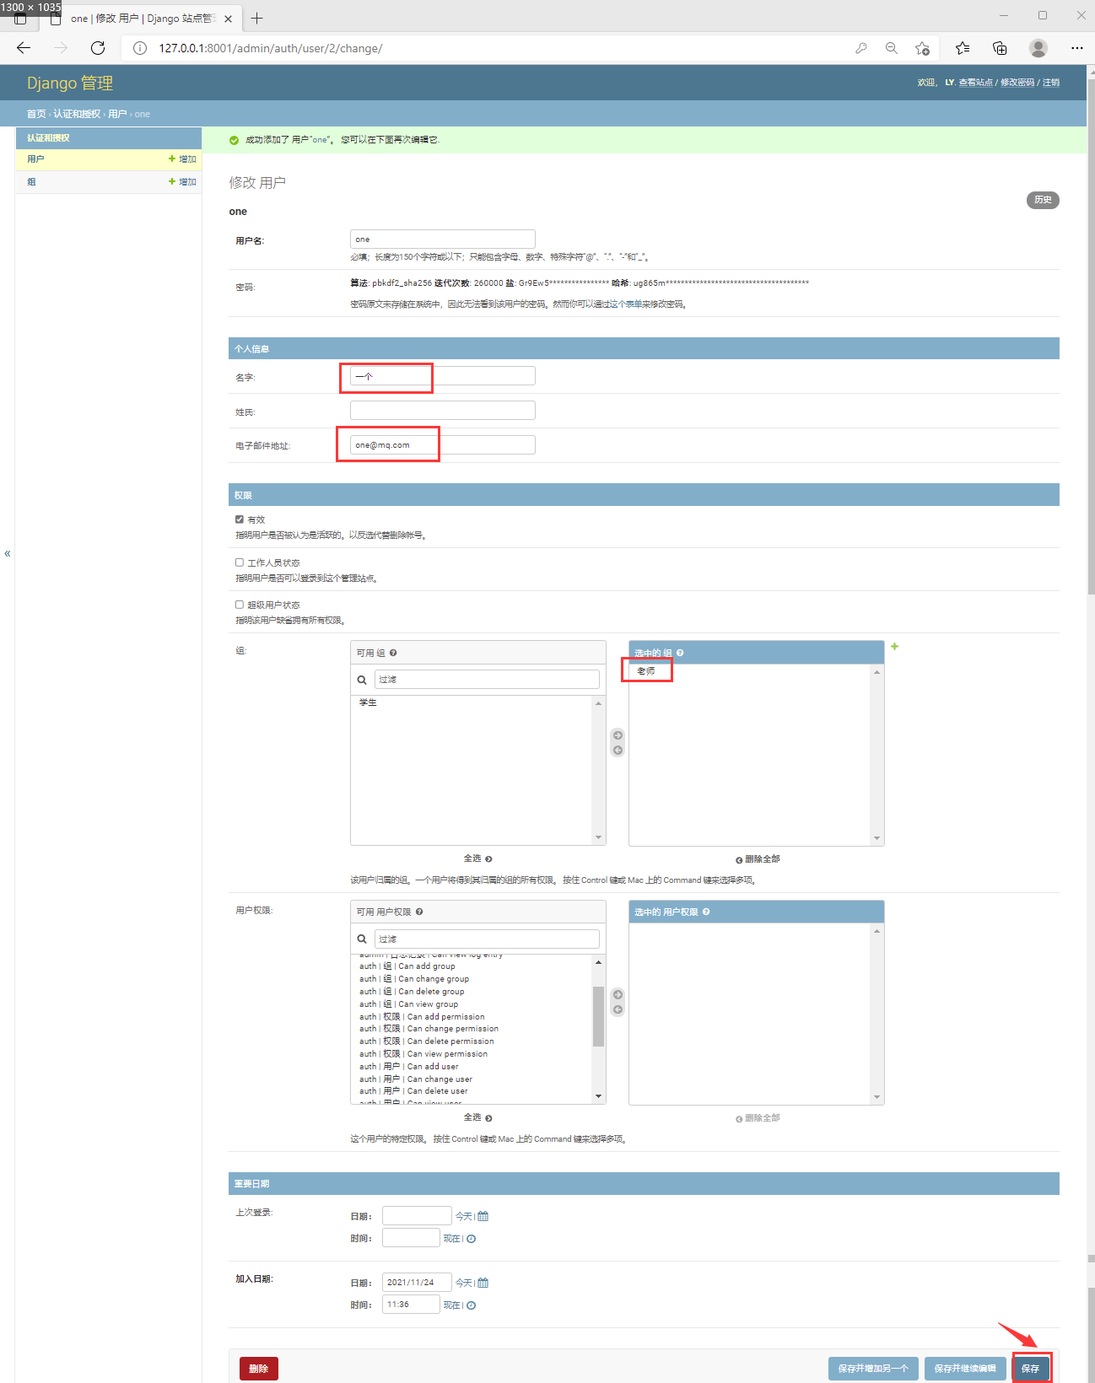Screen dimensions: 1095x1383
Task: Click the 注销 logout link
Action: [1051, 83]
